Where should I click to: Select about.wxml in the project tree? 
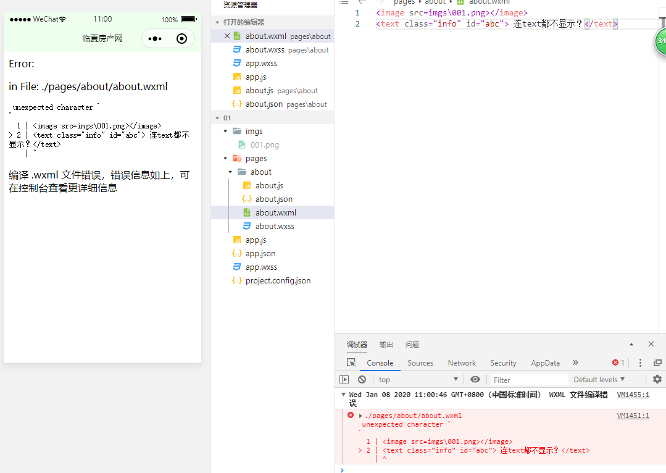(x=272, y=212)
